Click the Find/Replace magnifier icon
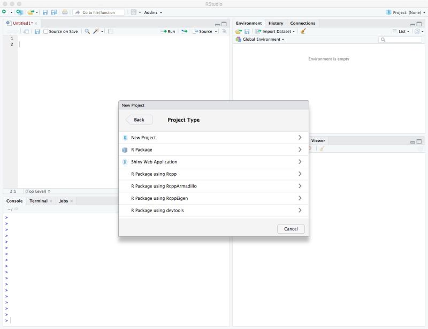 [x=87, y=31]
